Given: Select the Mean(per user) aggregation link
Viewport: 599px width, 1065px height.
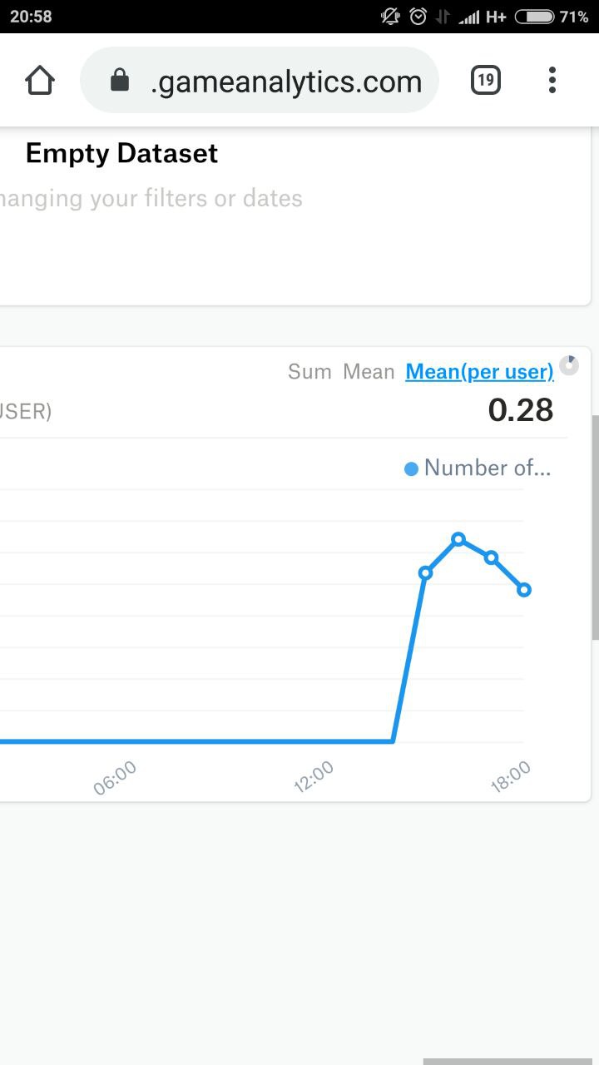Looking at the screenshot, I should (x=479, y=372).
